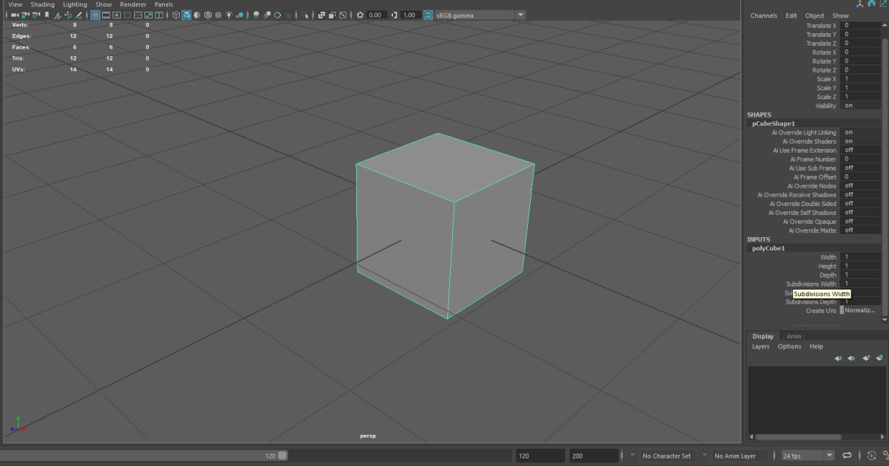Image resolution: width=889 pixels, height=466 pixels.
Task: Switch to Wireframe display icon
Action: (176, 15)
